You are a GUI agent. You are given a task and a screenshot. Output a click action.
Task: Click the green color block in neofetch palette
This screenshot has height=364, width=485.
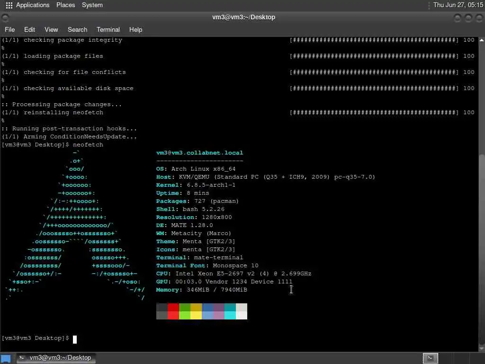pyautogui.click(x=185, y=311)
